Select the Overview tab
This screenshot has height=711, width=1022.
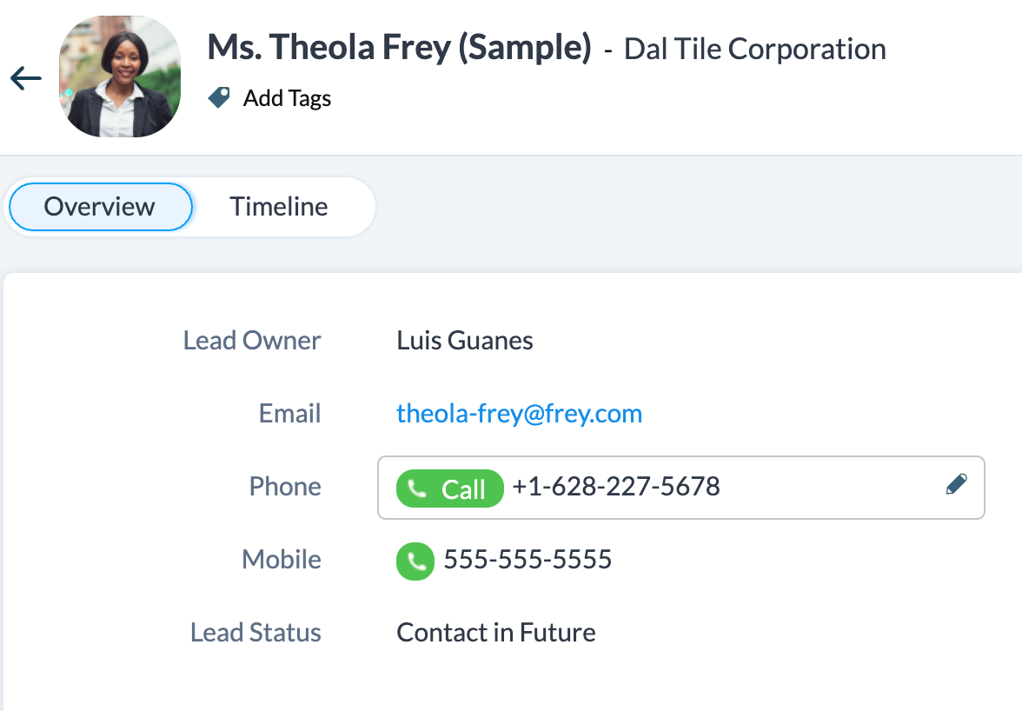click(100, 207)
